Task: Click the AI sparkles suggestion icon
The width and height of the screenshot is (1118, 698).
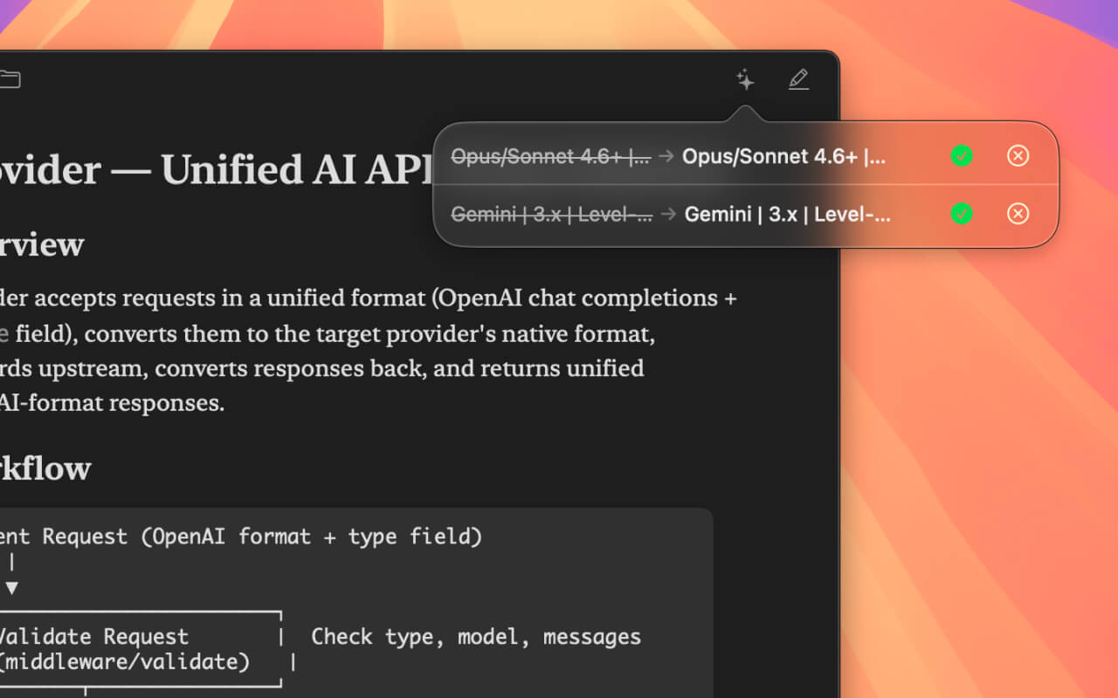Action: 744,80
